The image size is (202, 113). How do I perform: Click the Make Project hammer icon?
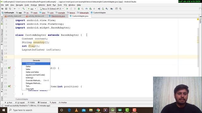point(24,9)
